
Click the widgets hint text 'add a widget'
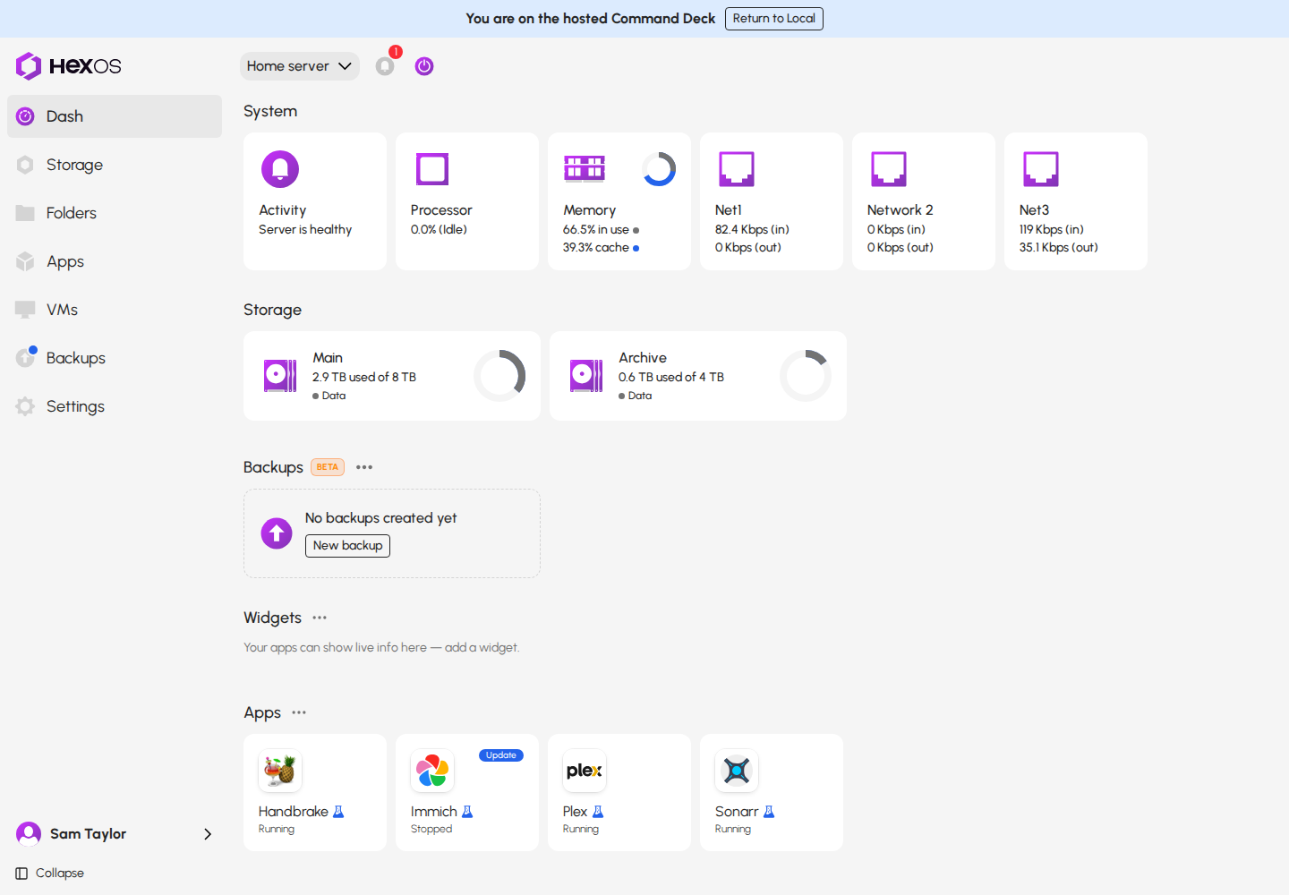482,648
